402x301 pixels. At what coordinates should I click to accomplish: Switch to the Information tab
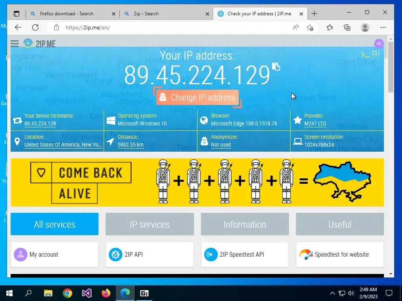(245, 224)
